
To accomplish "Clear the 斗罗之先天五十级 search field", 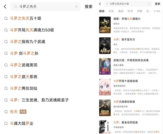I will pos(149,4).
